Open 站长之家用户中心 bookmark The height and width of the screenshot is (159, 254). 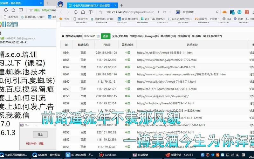[x=180, y=19]
